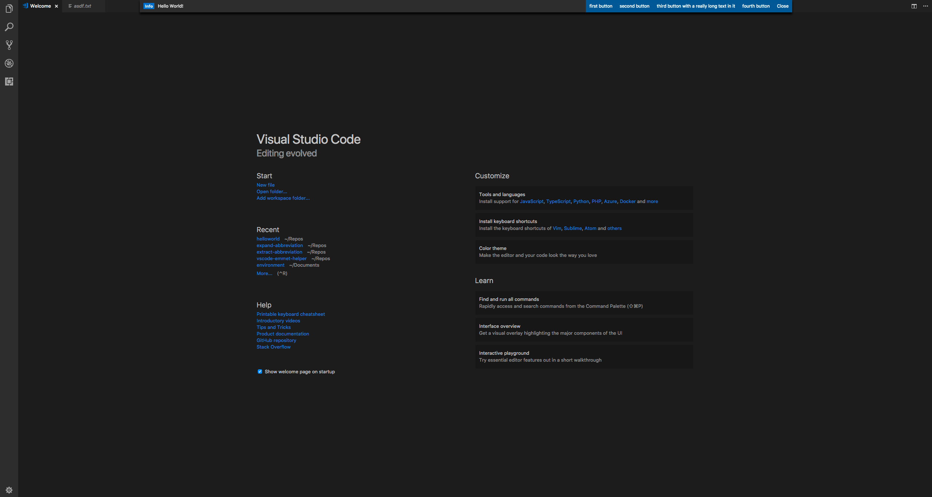Select the Welcome tab
The height and width of the screenshot is (497, 932).
click(40, 6)
